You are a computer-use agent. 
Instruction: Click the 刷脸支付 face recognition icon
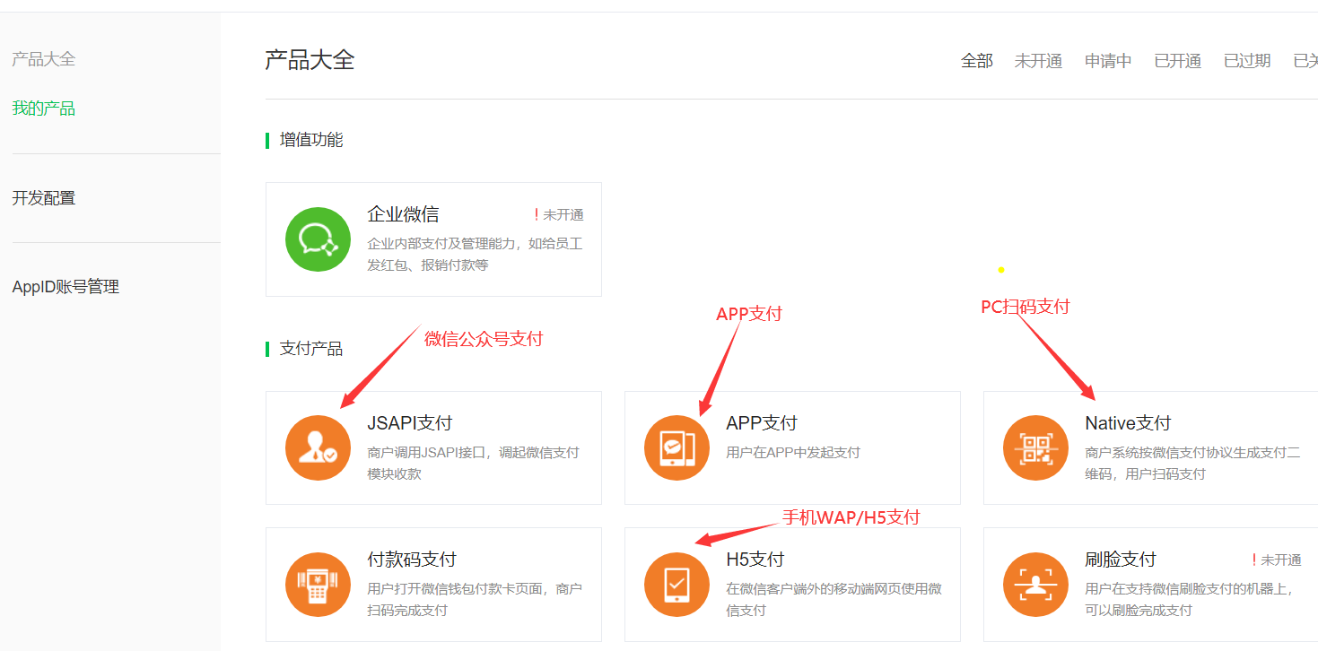click(x=1035, y=584)
